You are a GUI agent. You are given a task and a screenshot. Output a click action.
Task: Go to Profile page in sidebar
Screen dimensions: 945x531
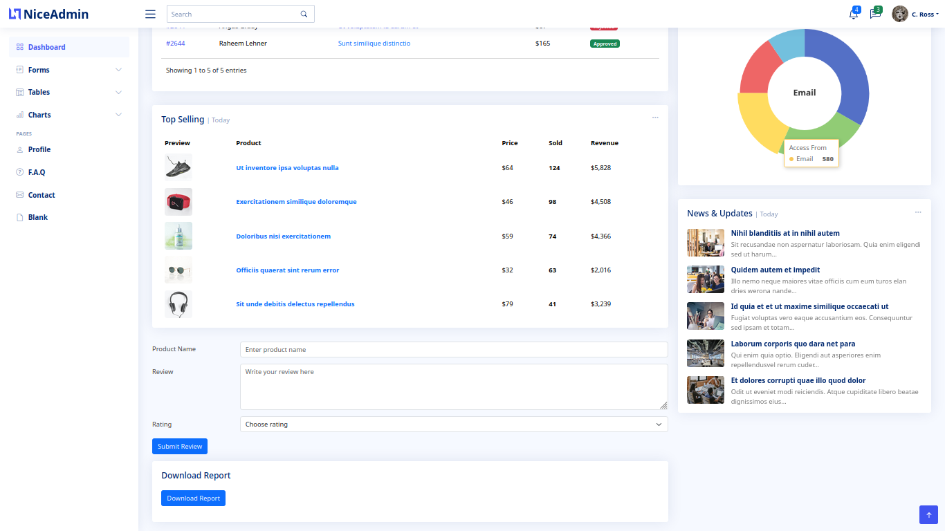[x=39, y=149]
